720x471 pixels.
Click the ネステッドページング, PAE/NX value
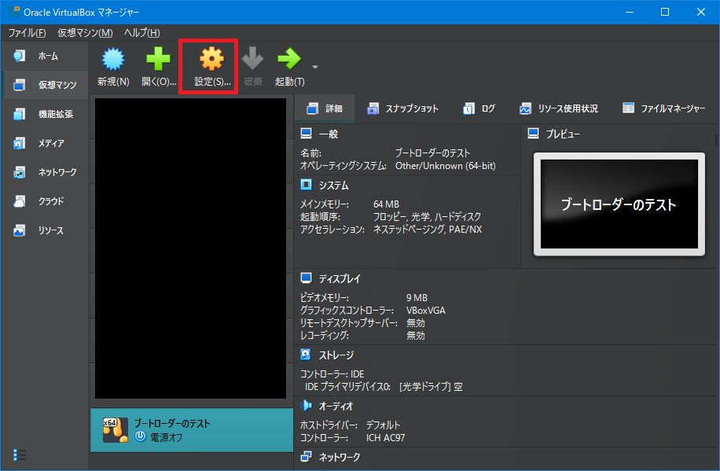click(x=428, y=230)
